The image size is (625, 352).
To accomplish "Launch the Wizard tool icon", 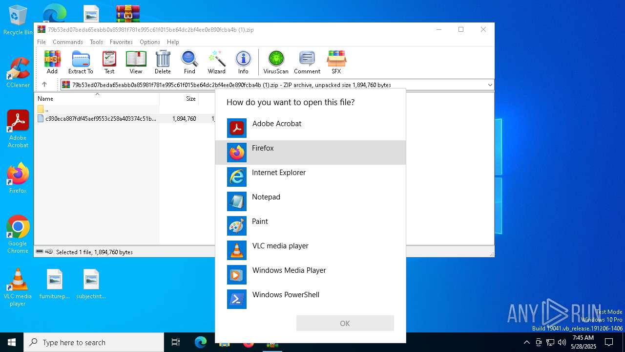I will 216,62.
